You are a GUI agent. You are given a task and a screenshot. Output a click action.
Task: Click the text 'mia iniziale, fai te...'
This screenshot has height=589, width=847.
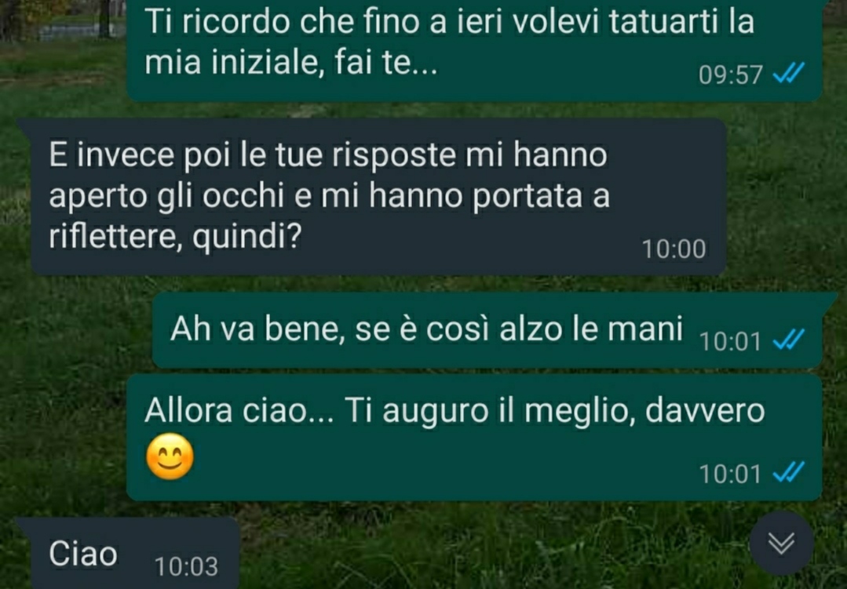[291, 63]
